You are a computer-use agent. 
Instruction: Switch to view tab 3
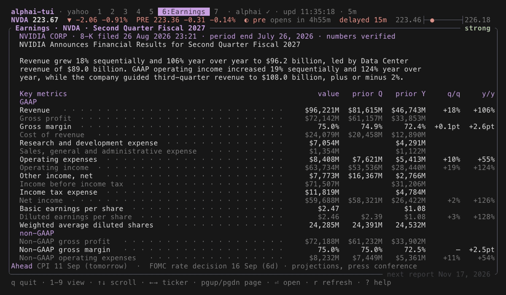(x=126, y=12)
